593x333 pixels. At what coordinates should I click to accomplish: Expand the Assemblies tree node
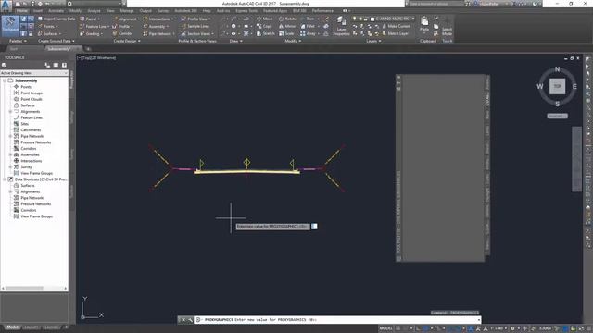pos(10,154)
